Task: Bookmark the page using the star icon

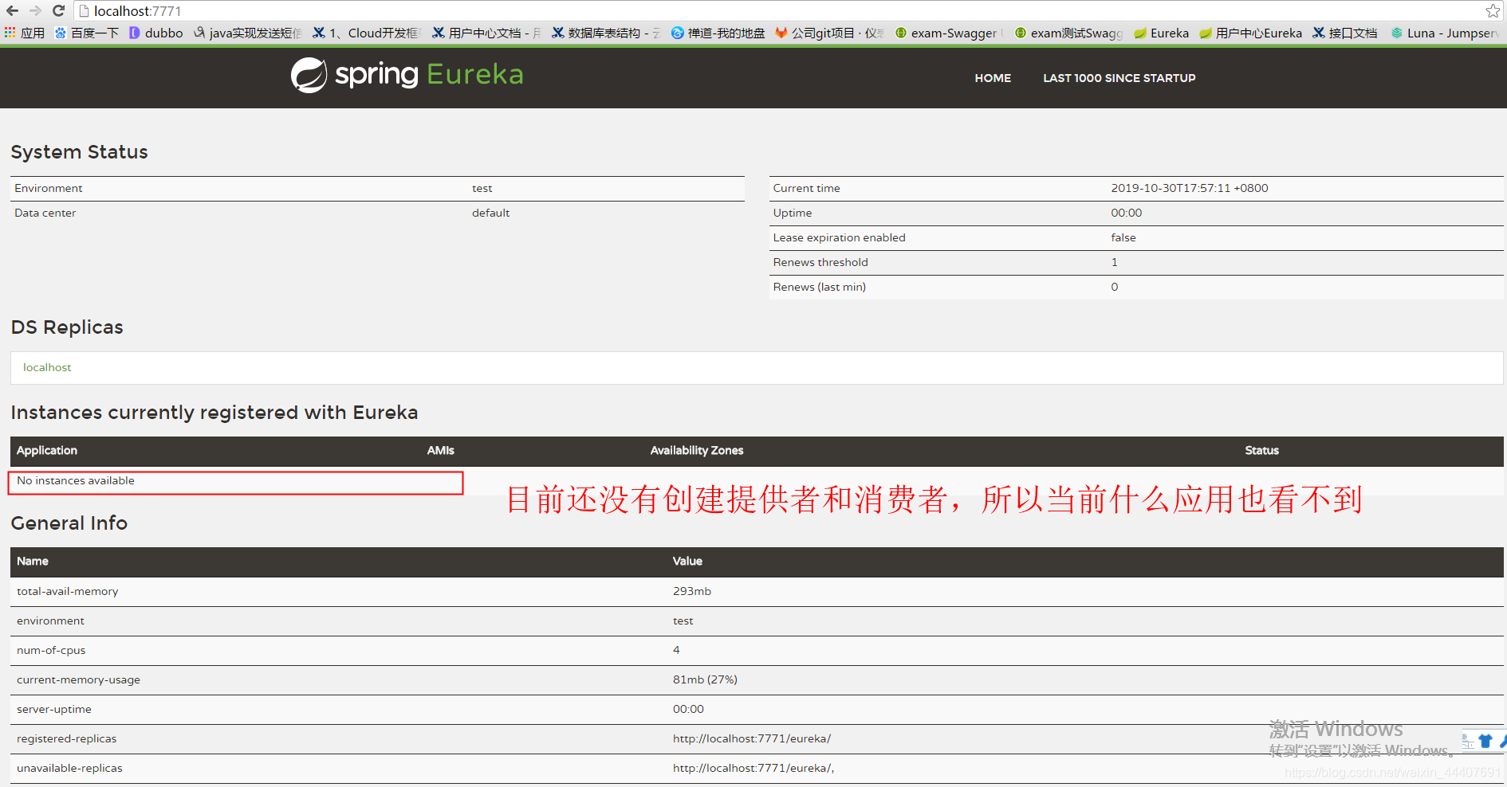Action: [1493, 11]
